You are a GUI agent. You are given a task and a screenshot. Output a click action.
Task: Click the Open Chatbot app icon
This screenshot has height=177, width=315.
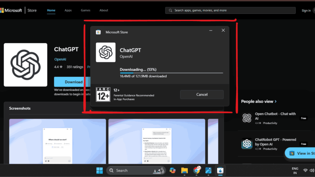click(247, 118)
